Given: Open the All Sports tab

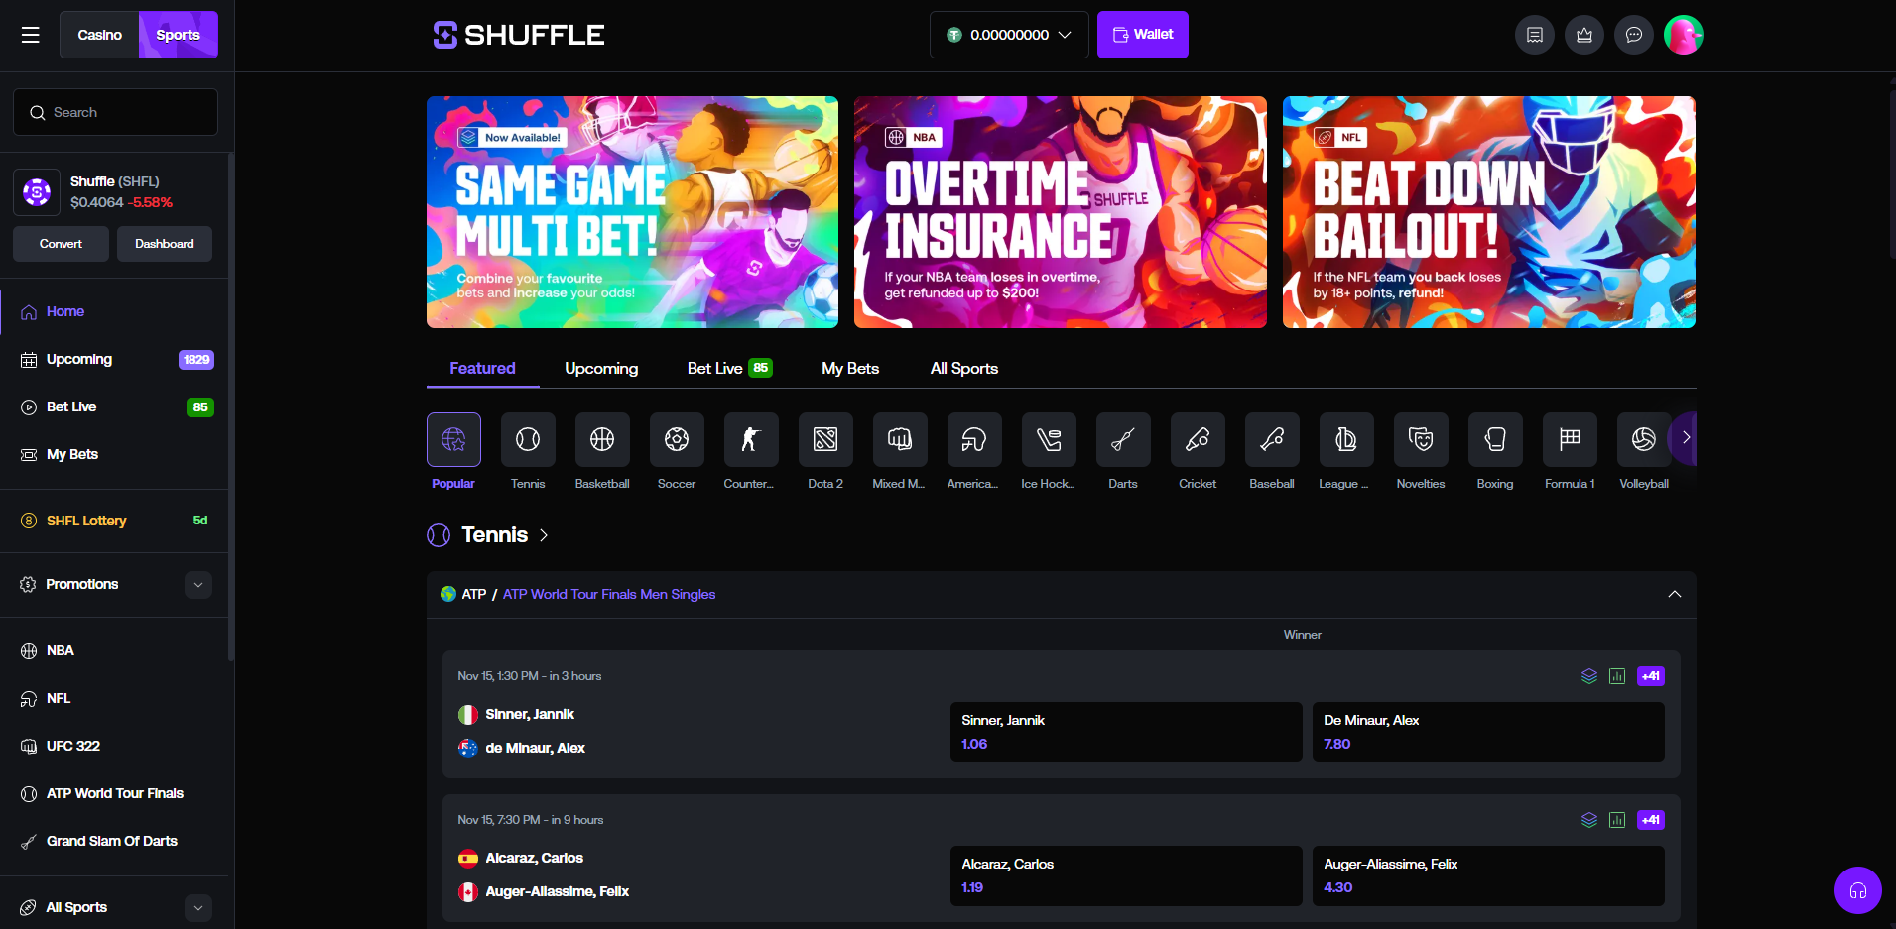Looking at the screenshot, I should click(963, 368).
